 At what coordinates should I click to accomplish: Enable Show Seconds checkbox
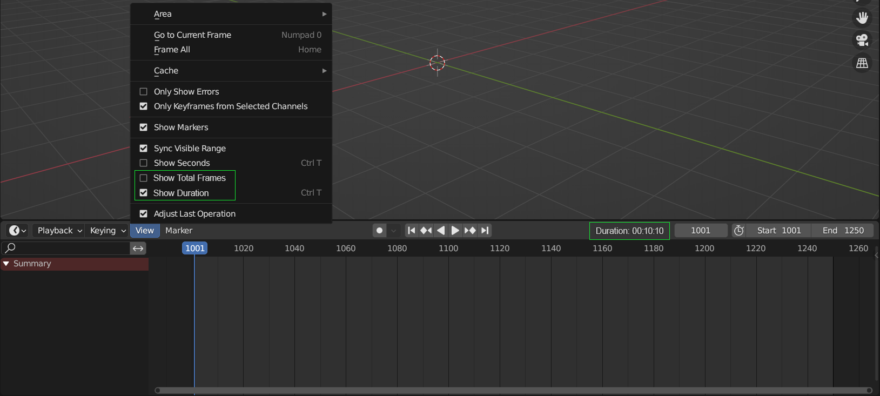click(144, 163)
